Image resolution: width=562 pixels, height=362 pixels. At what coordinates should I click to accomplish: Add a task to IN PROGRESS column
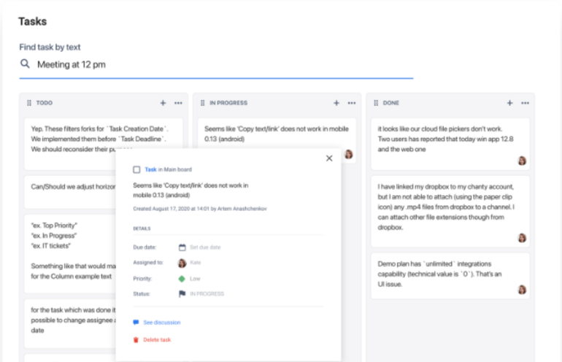pyautogui.click(x=336, y=103)
